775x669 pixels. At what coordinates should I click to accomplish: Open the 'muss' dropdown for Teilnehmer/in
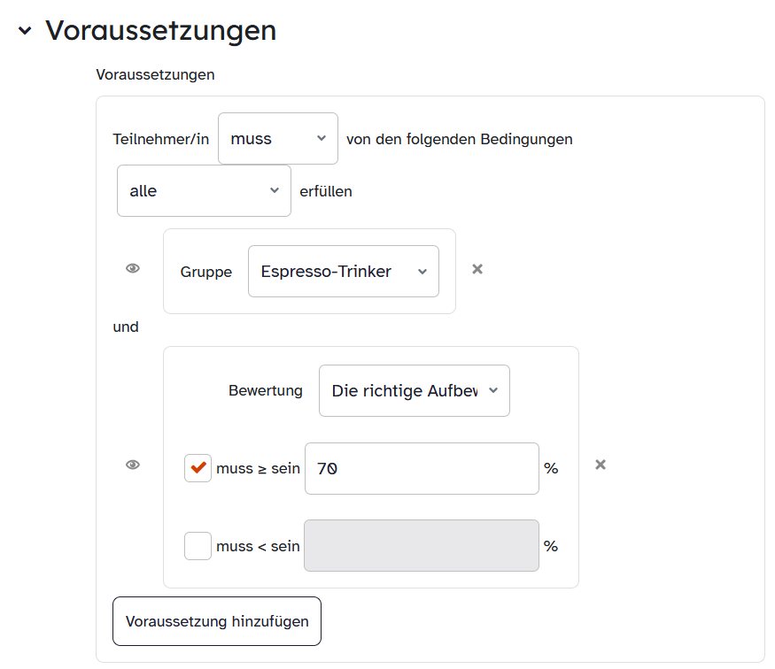[277, 139]
